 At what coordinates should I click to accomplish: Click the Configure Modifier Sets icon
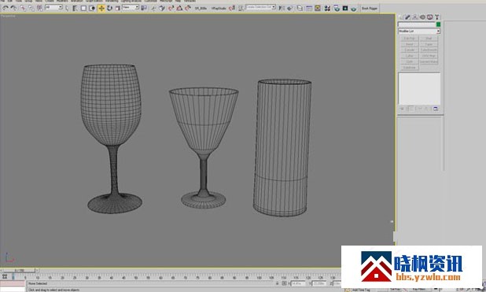coord(436,109)
